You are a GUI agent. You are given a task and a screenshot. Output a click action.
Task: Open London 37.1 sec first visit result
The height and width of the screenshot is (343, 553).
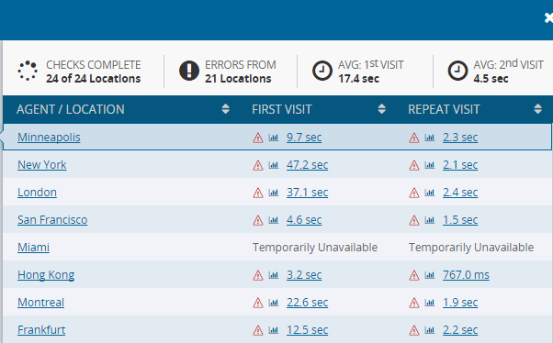307,193
